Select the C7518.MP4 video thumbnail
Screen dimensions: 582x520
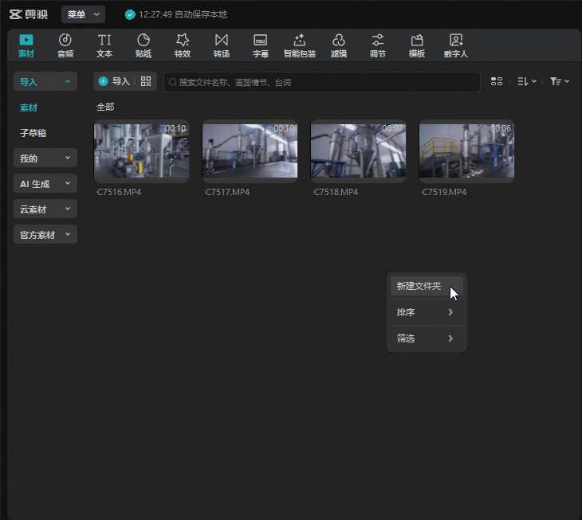pyautogui.click(x=358, y=151)
